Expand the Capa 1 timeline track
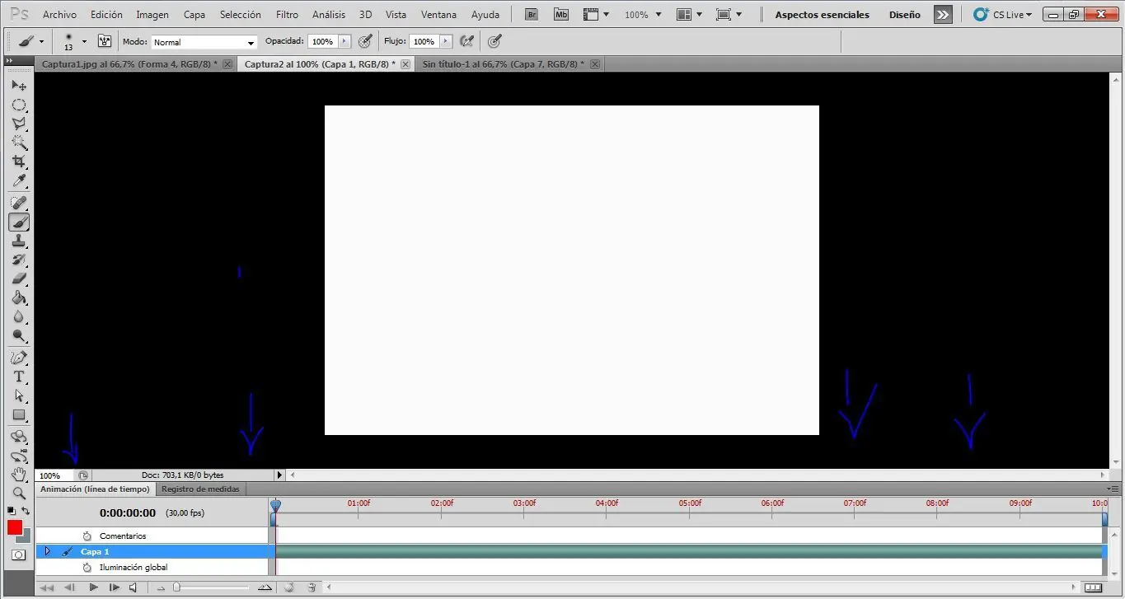This screenshot has width=1125, height=599. coord(47,551)
